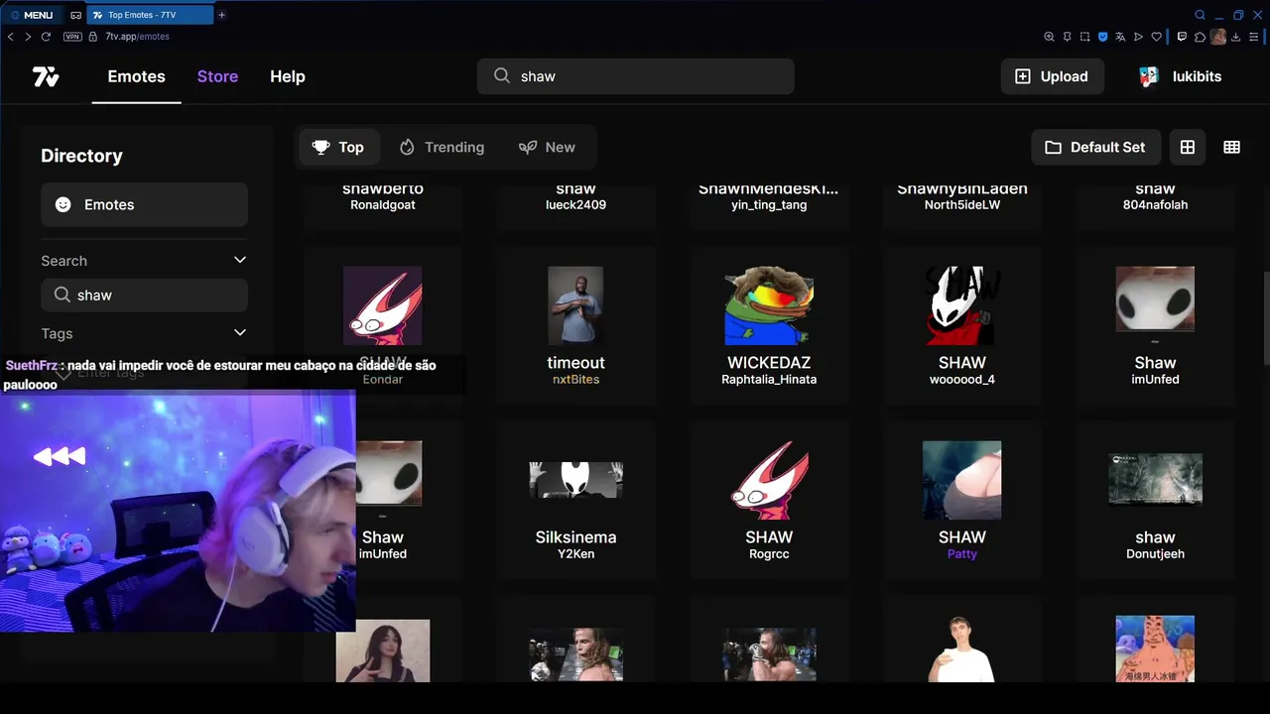Image resolution: width=1270 pixels, height=714 pixels.
Task: Click the rewind icon on webcam overlay
Action: (60, 456)
